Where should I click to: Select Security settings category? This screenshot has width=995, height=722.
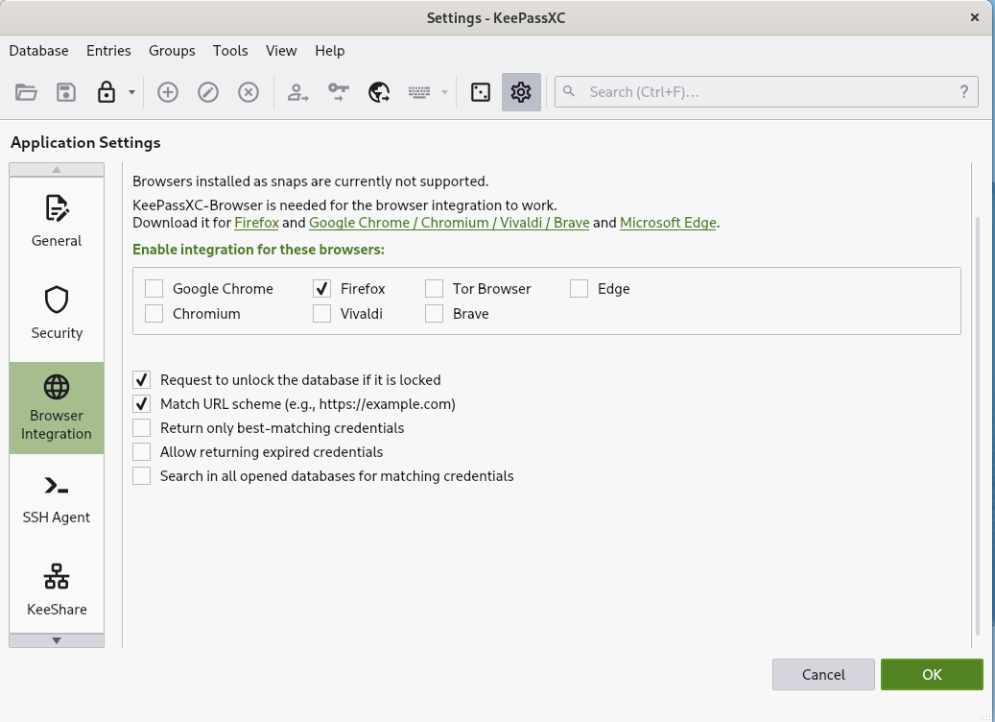[57, 314]
